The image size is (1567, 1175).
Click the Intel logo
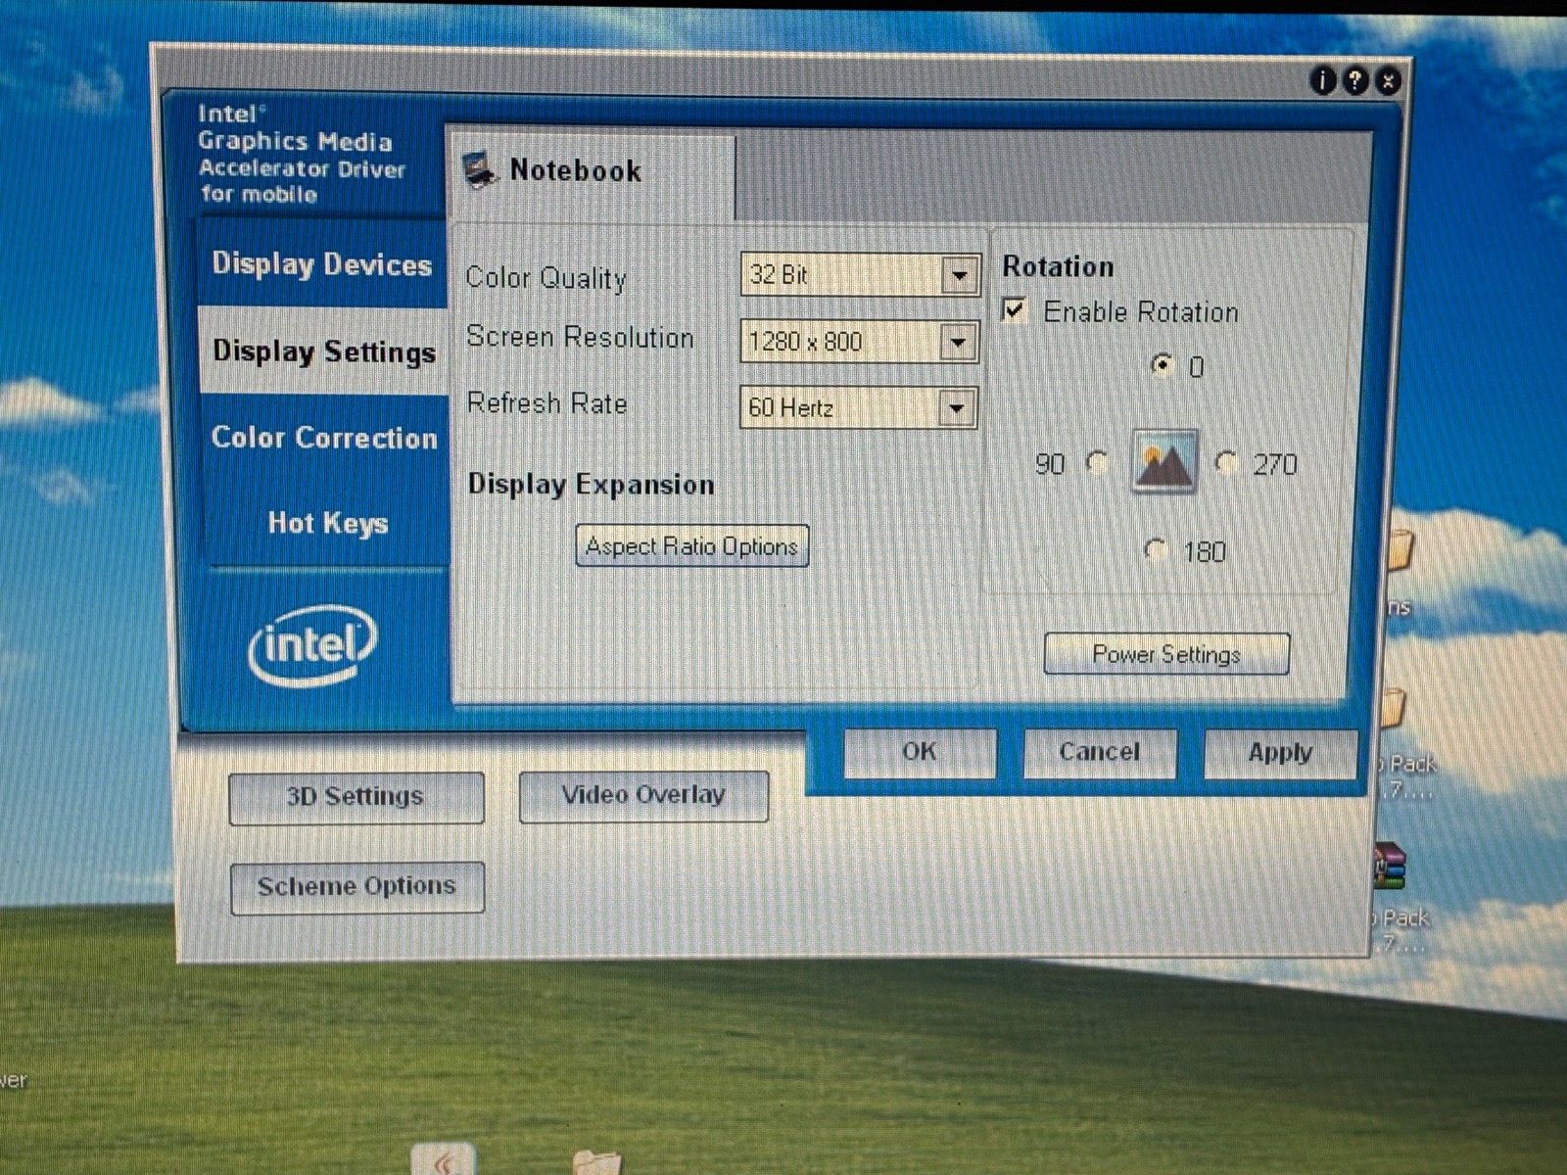tap(311, 644)
